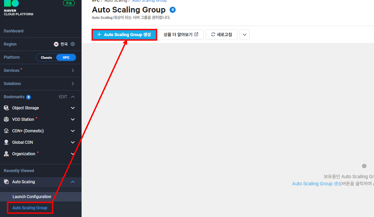Switch platform to Classic
This screenshot has height=217, width=374.
click(46, 57)
